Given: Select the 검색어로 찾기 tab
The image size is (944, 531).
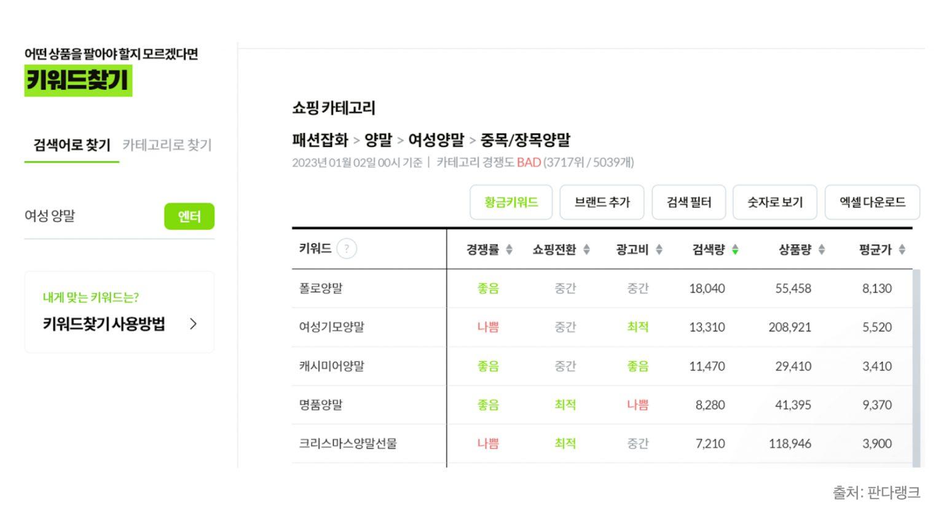Looking at the screenshot, I should (x=72, y=145).
